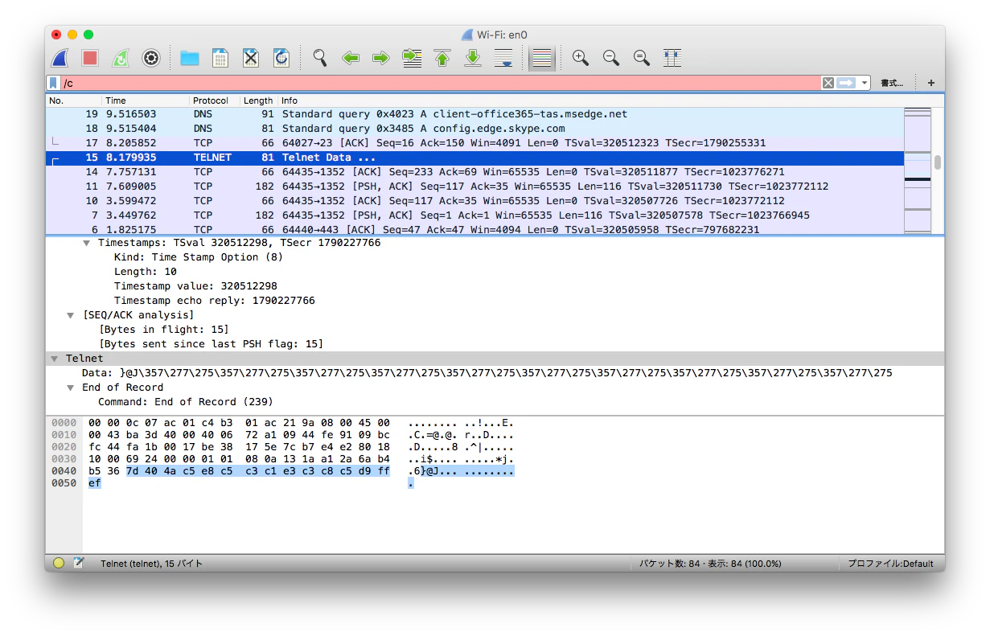The width and height of the screenshot is (990, 636).
Task: Open a capture file folder icon
Action: [190, 58]
